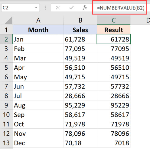
Task: Select the Result cell 49519
Action: click(x=114, y=58)
